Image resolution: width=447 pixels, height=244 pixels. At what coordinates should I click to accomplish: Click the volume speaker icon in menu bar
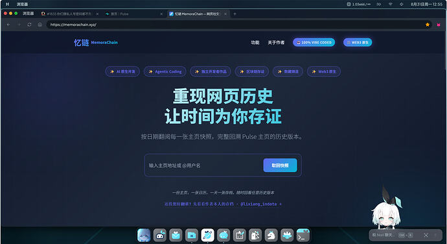tap(402, 5)
